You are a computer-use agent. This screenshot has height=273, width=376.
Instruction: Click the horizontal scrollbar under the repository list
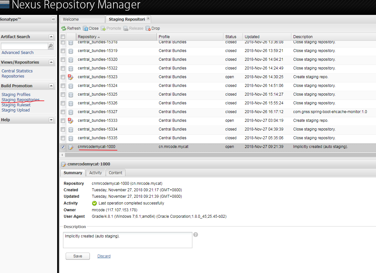(x=217, y=155)
